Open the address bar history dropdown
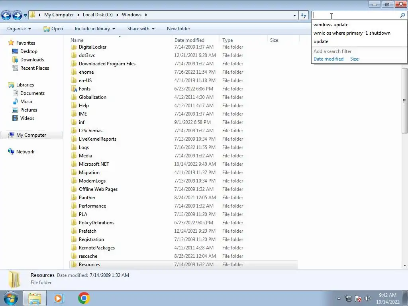The height and width of the screenshot is (306, 408). pos(294,15)
